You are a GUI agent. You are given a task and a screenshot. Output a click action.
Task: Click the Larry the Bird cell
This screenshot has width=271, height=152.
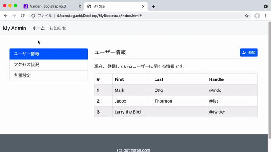(160, 112)
